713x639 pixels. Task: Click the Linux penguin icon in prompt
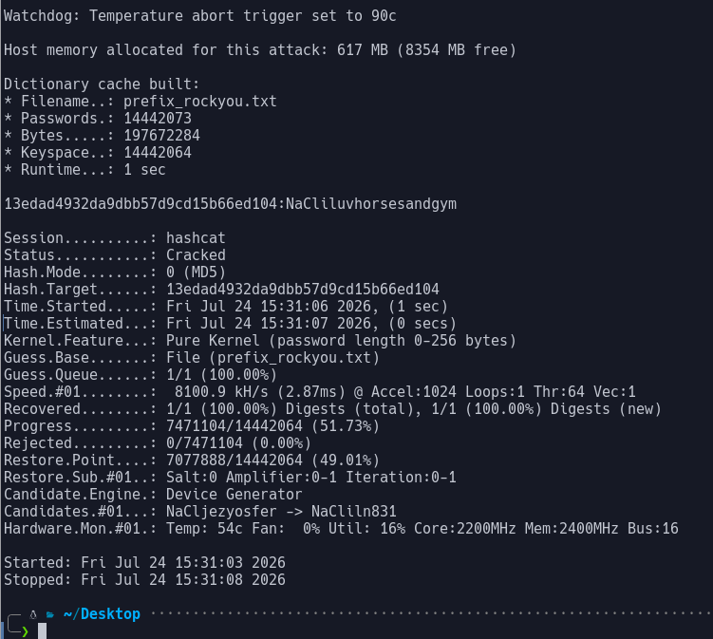coord(33,615)
